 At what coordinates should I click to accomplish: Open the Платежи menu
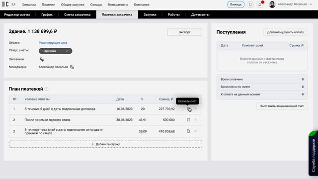click(48, 4)
